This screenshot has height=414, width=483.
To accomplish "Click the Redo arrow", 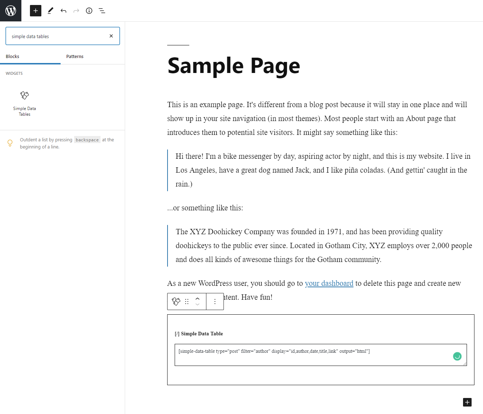I will [76, 11].
